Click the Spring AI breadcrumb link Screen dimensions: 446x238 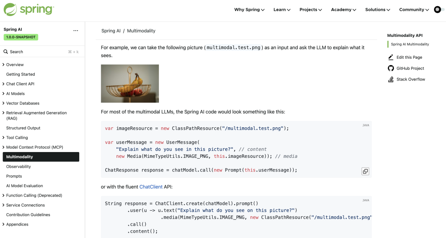tap(111, 31)
